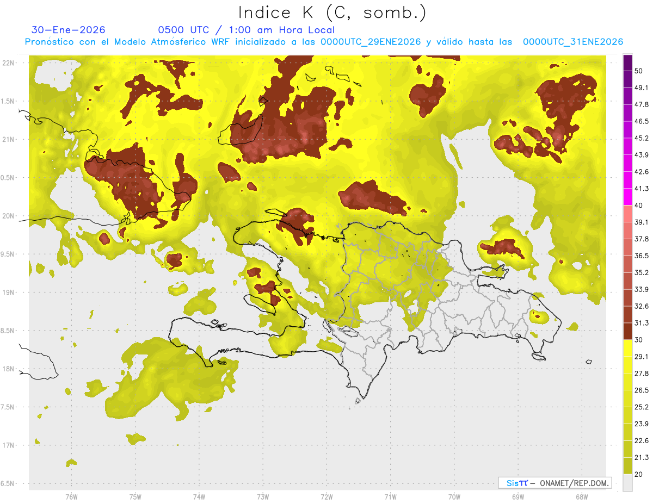Click the dark brown swatch between 30 and 31.3
653x504 pixels.
tap(627, 332)
